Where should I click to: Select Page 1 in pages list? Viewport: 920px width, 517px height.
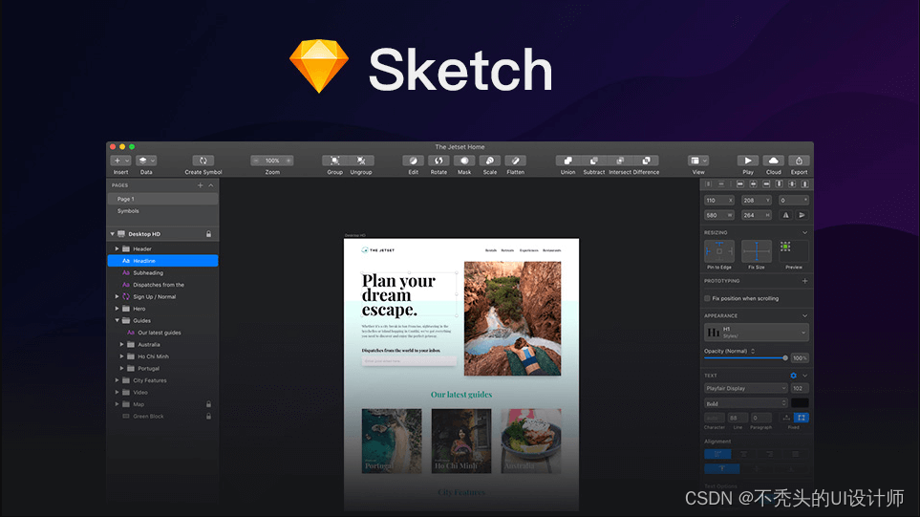[162, 199]
